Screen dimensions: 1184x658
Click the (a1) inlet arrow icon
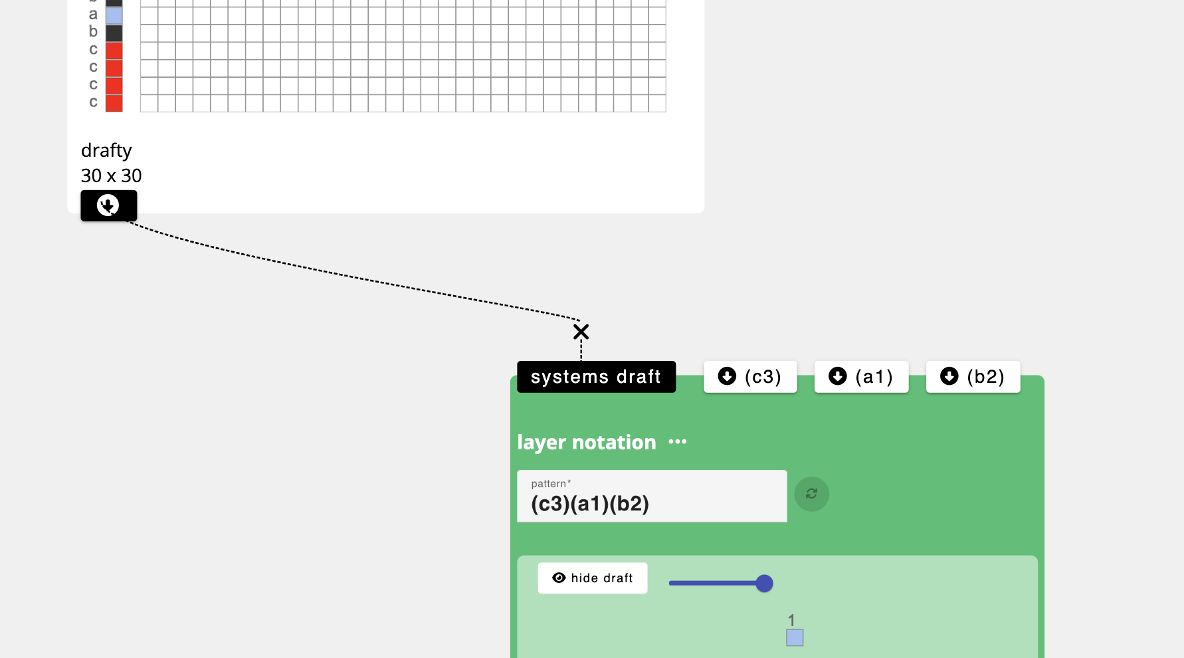(x=837, y=376)
